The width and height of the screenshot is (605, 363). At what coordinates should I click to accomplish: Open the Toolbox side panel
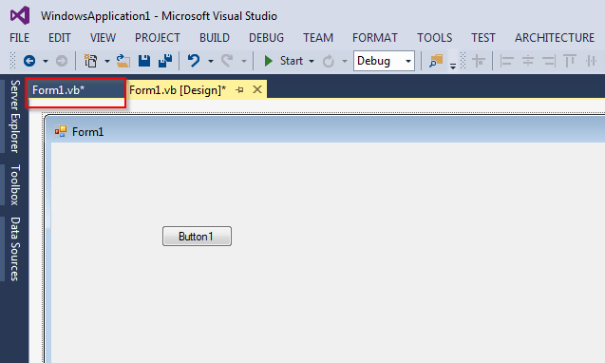tap(14, 185)
